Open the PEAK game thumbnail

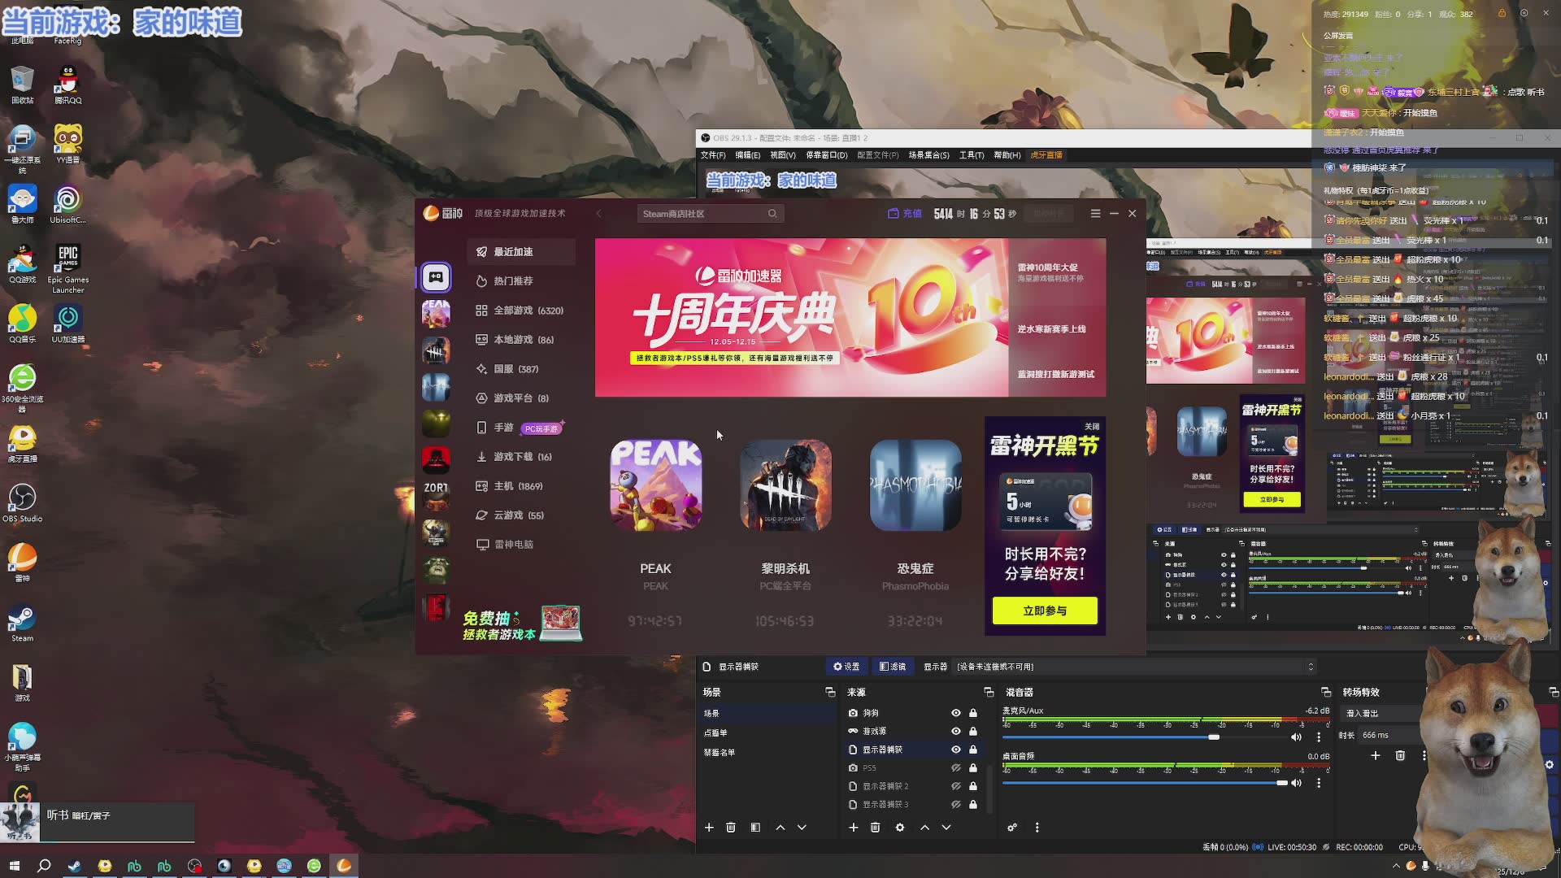656,485
